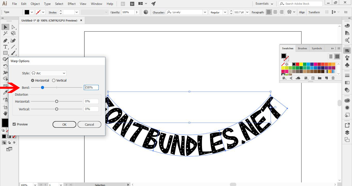
Task: Align paragraph text to center
Action: click(x=275, y=12)
